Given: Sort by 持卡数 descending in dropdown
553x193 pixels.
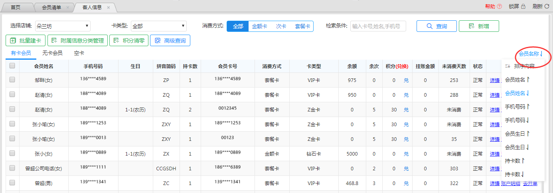Looking at the screenshot, I should click(x=515, y=174).
